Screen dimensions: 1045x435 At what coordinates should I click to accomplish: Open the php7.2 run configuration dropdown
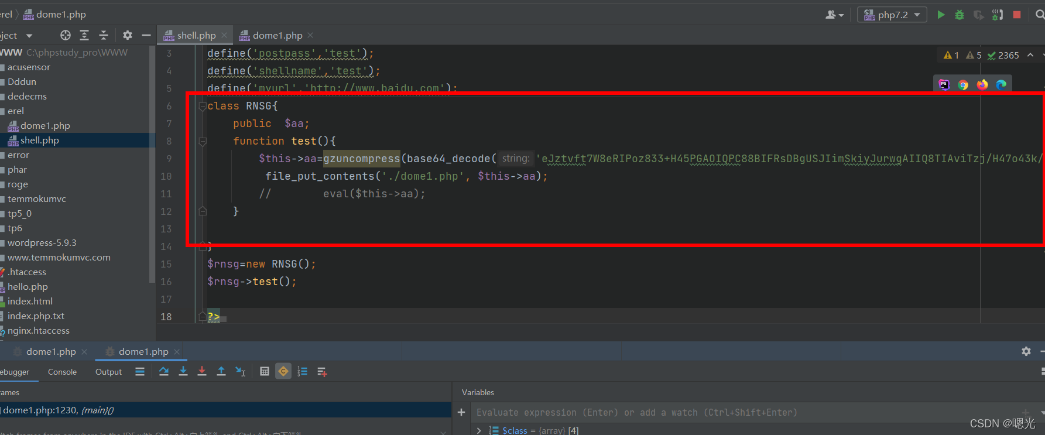[892, 15]
